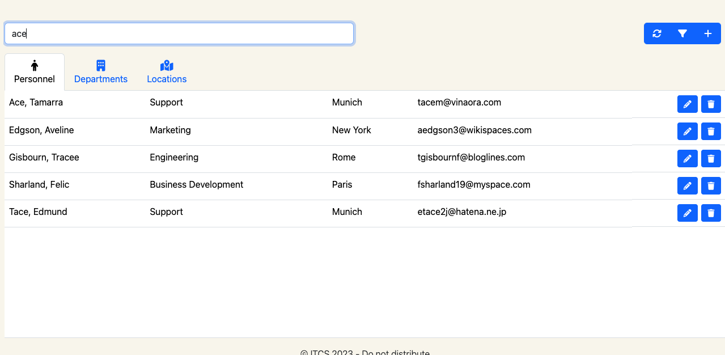725x355 pixels.
Task: Switch to the Locations tab
Action: click(x=167, y=73)
